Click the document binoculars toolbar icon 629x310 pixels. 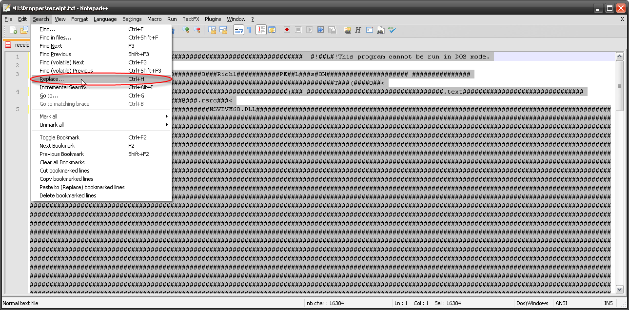coord(380,30)
